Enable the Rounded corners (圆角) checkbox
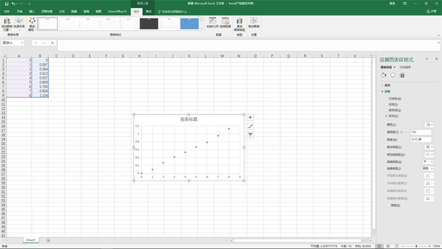The image size is (442, 249). 388,205
